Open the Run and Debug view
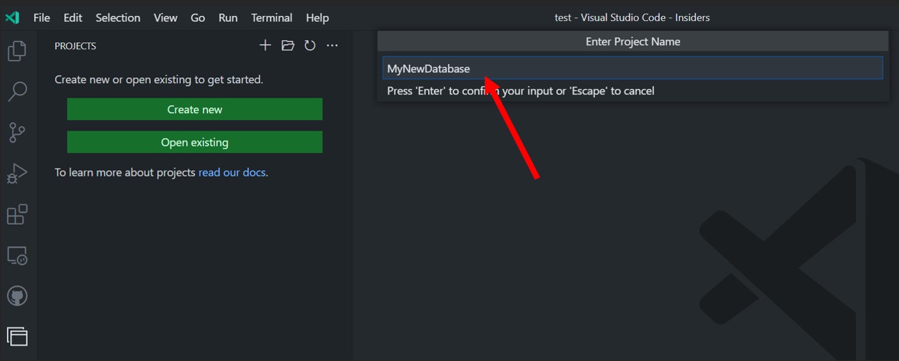This screenshot has height=361, width=899. [x=17, y=173]
